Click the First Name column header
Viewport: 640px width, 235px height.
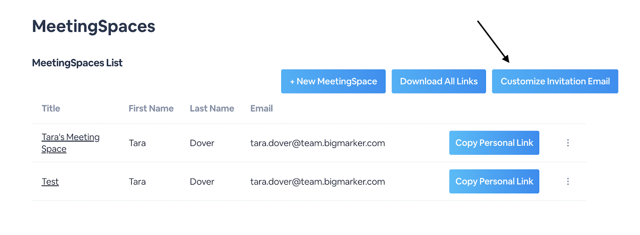click(x=151, y=109)
